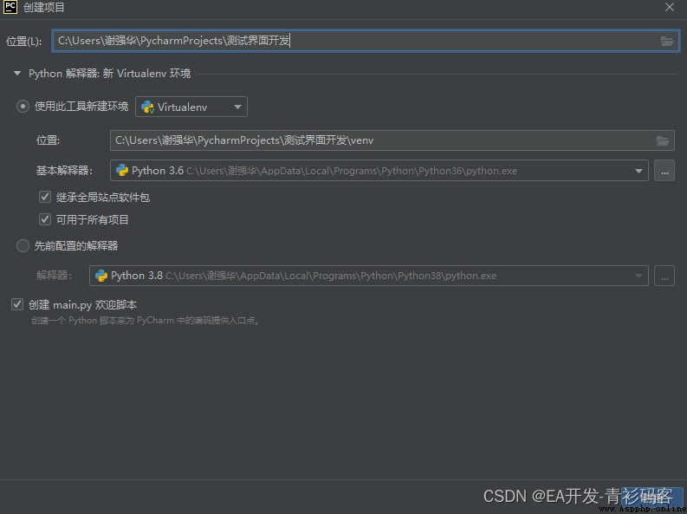Select the new environment radio button
687x514 pixels.
pyautogui.click(x=23, y=107)
